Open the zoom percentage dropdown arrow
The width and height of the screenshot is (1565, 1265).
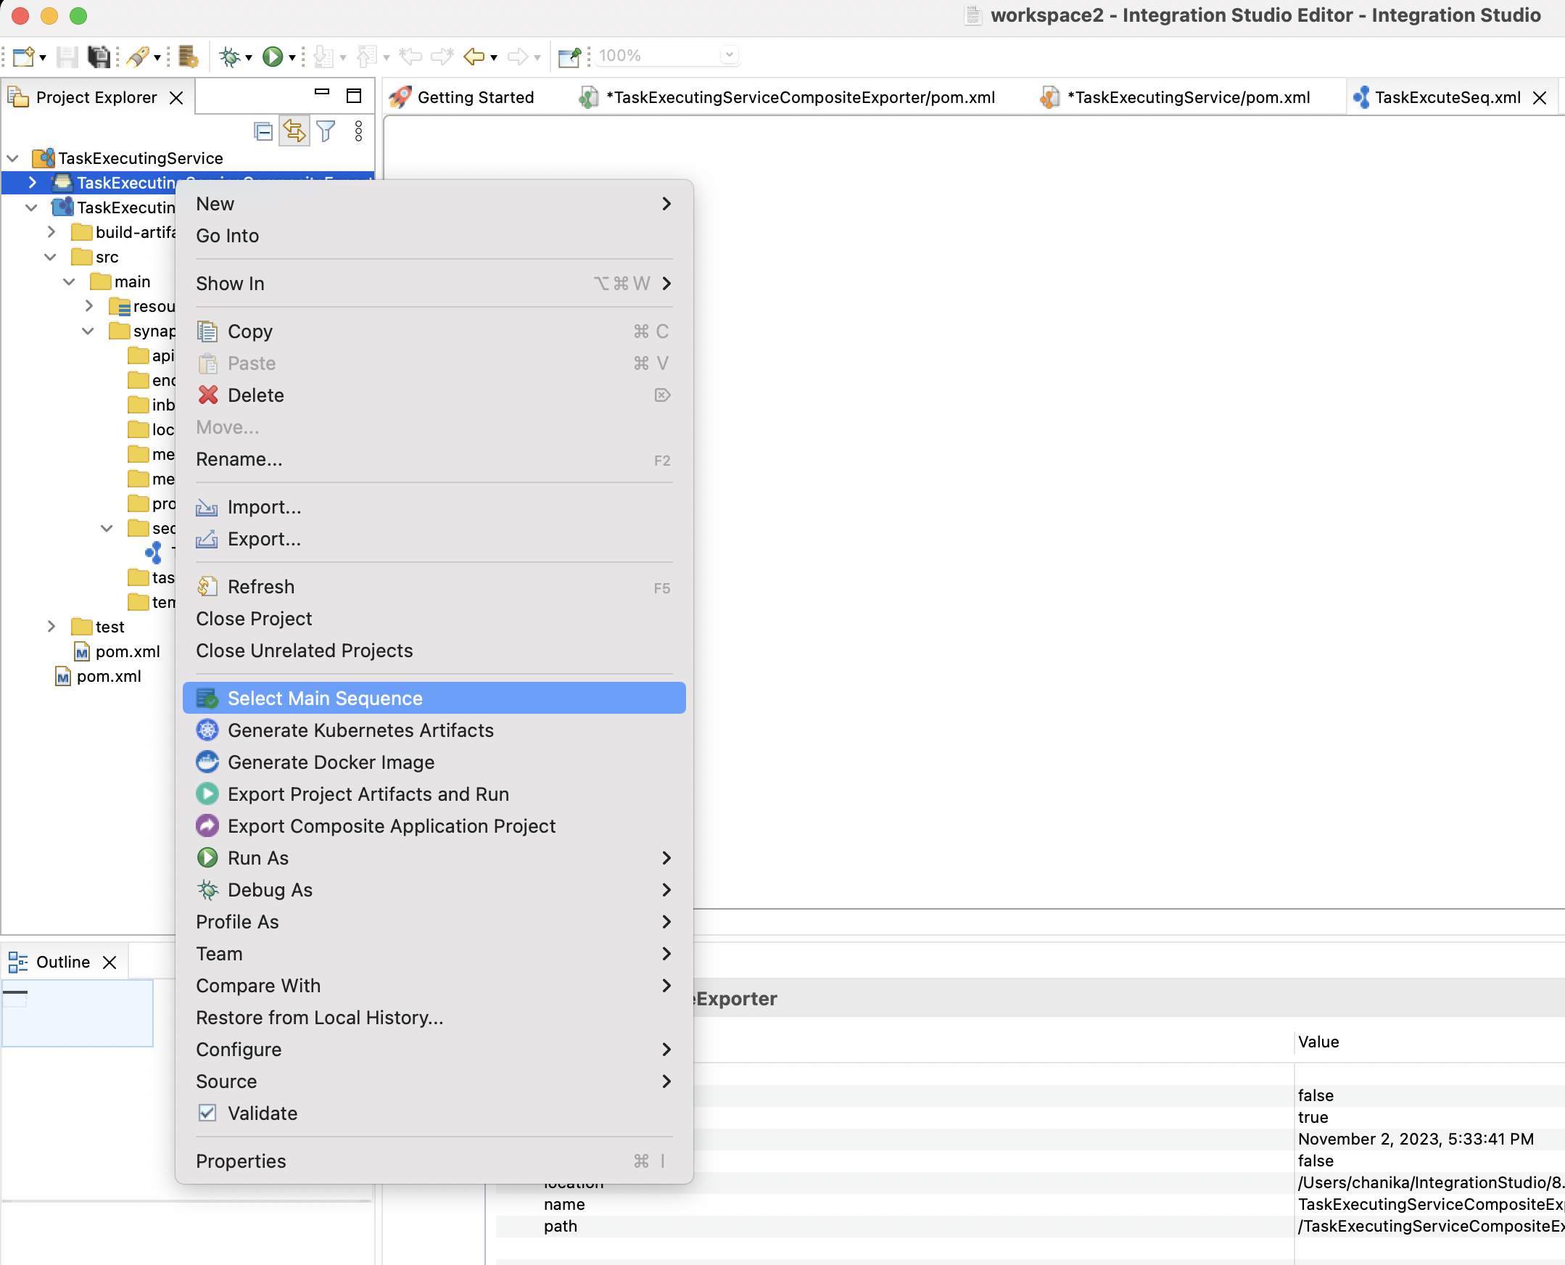[730, 55]
